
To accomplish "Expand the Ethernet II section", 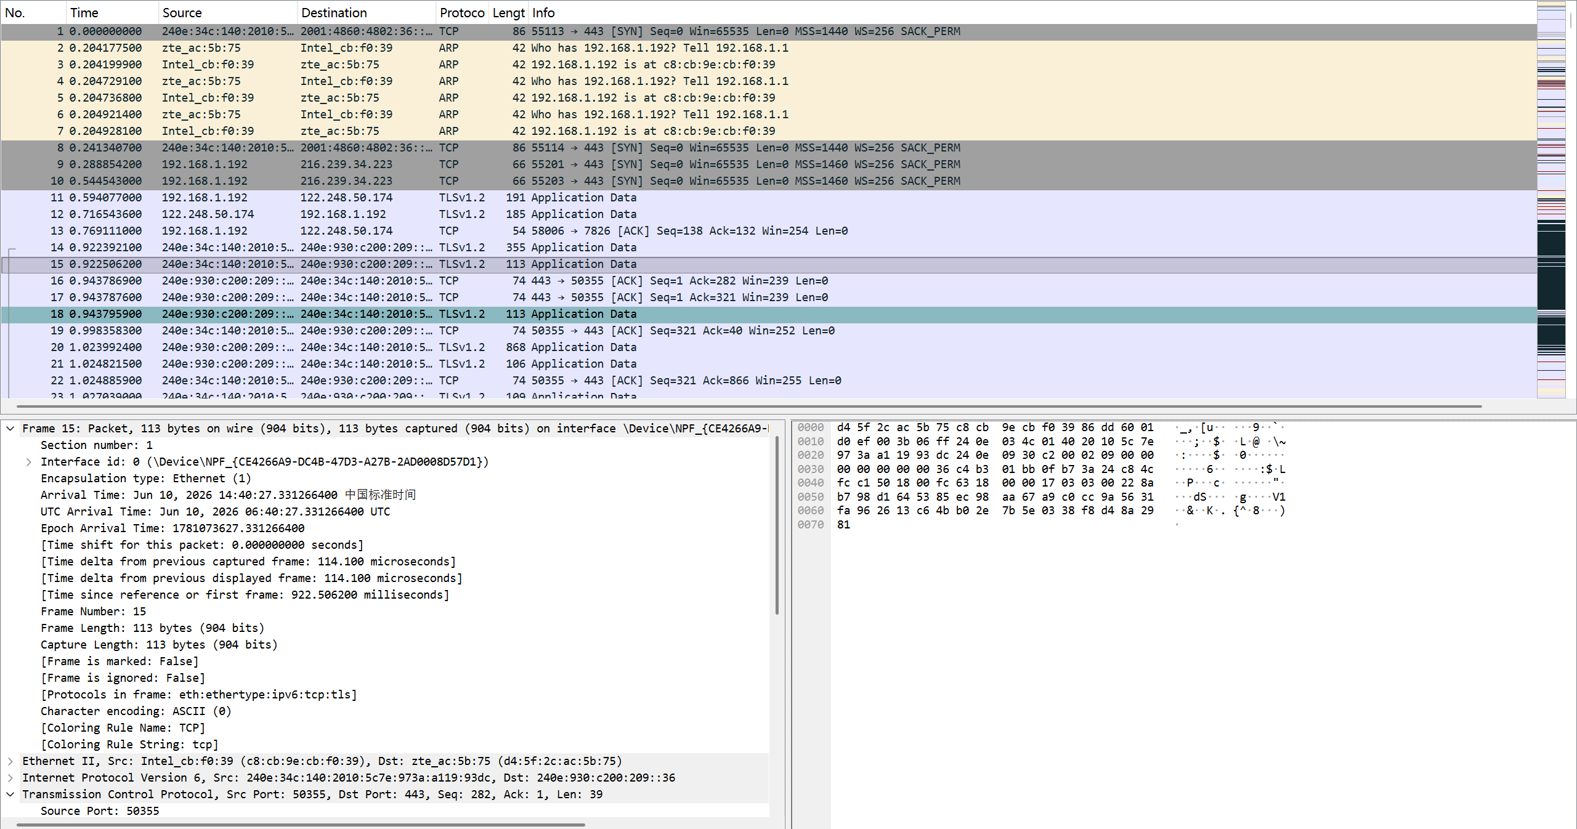I will pyautogui.click(x=10, y=761).
